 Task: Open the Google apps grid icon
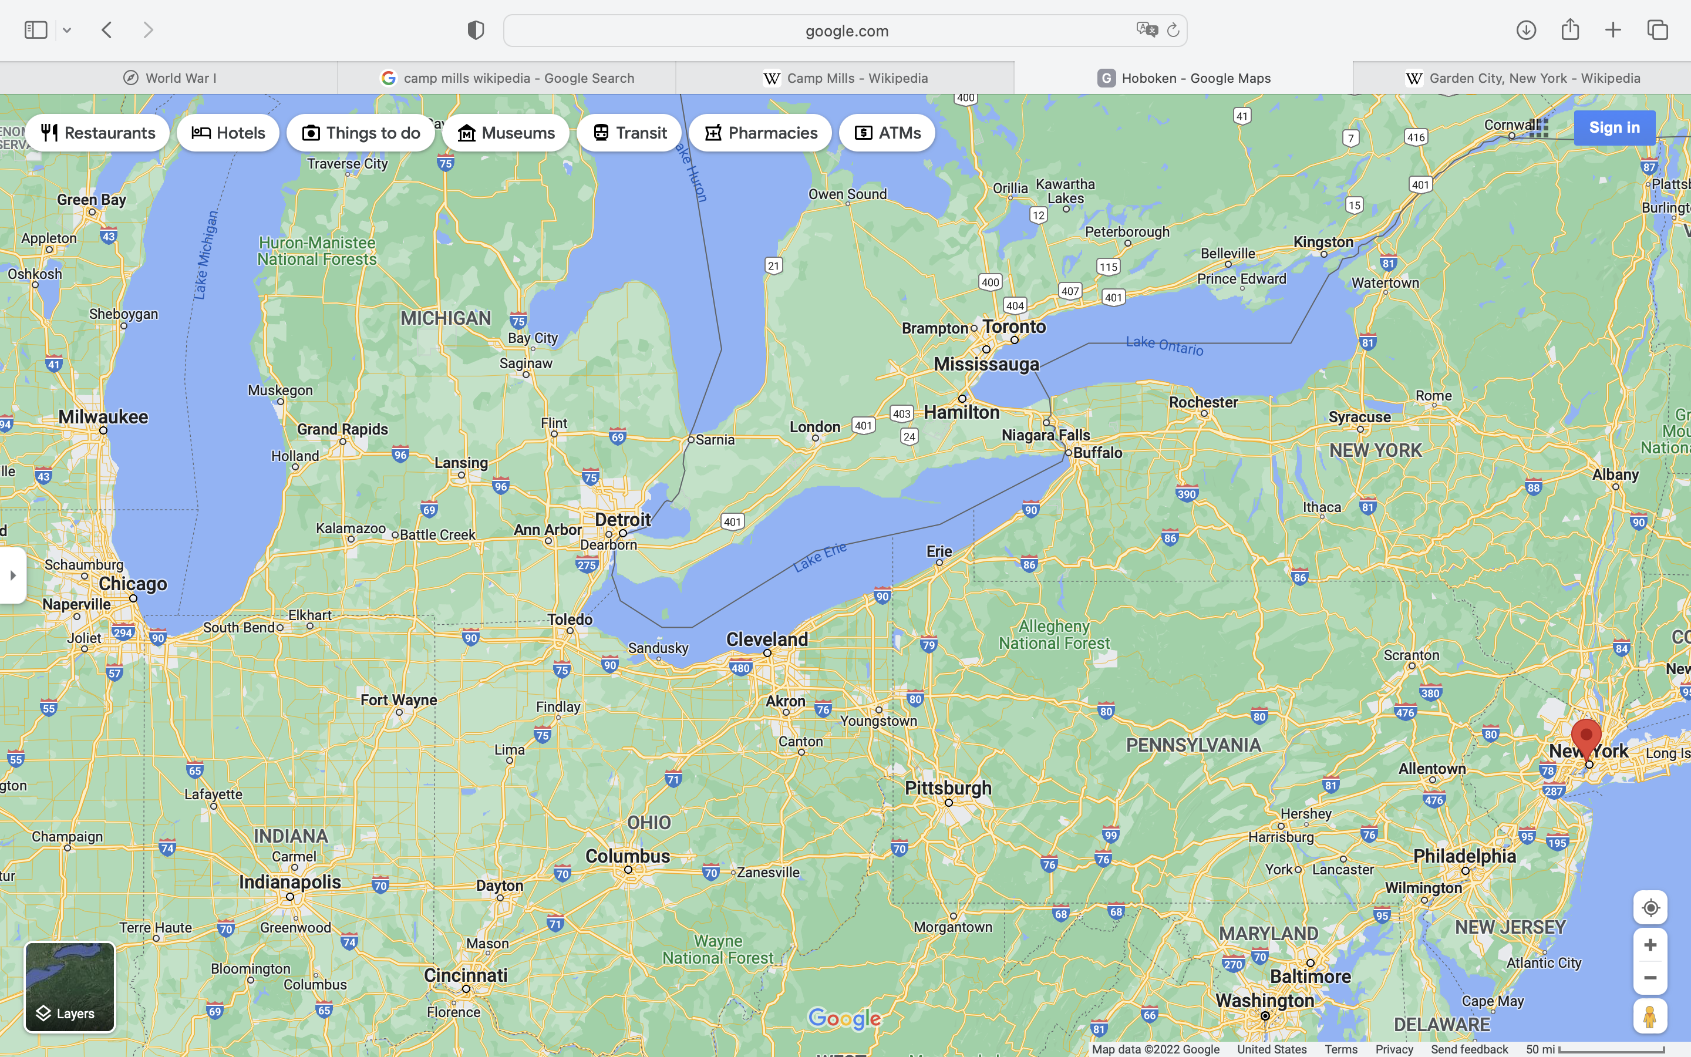click(1539, 128)
